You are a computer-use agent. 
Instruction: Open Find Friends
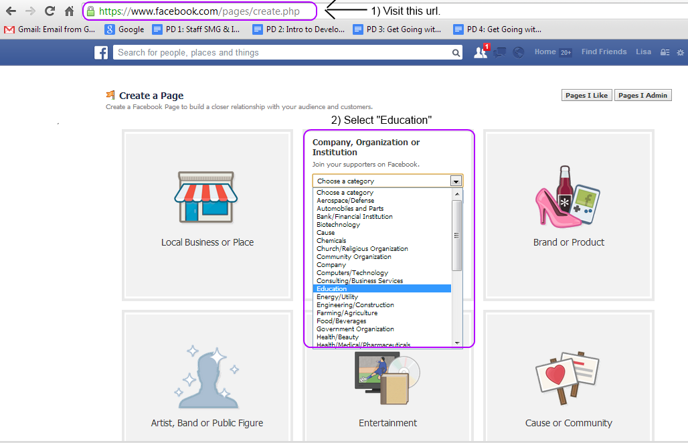604,52
